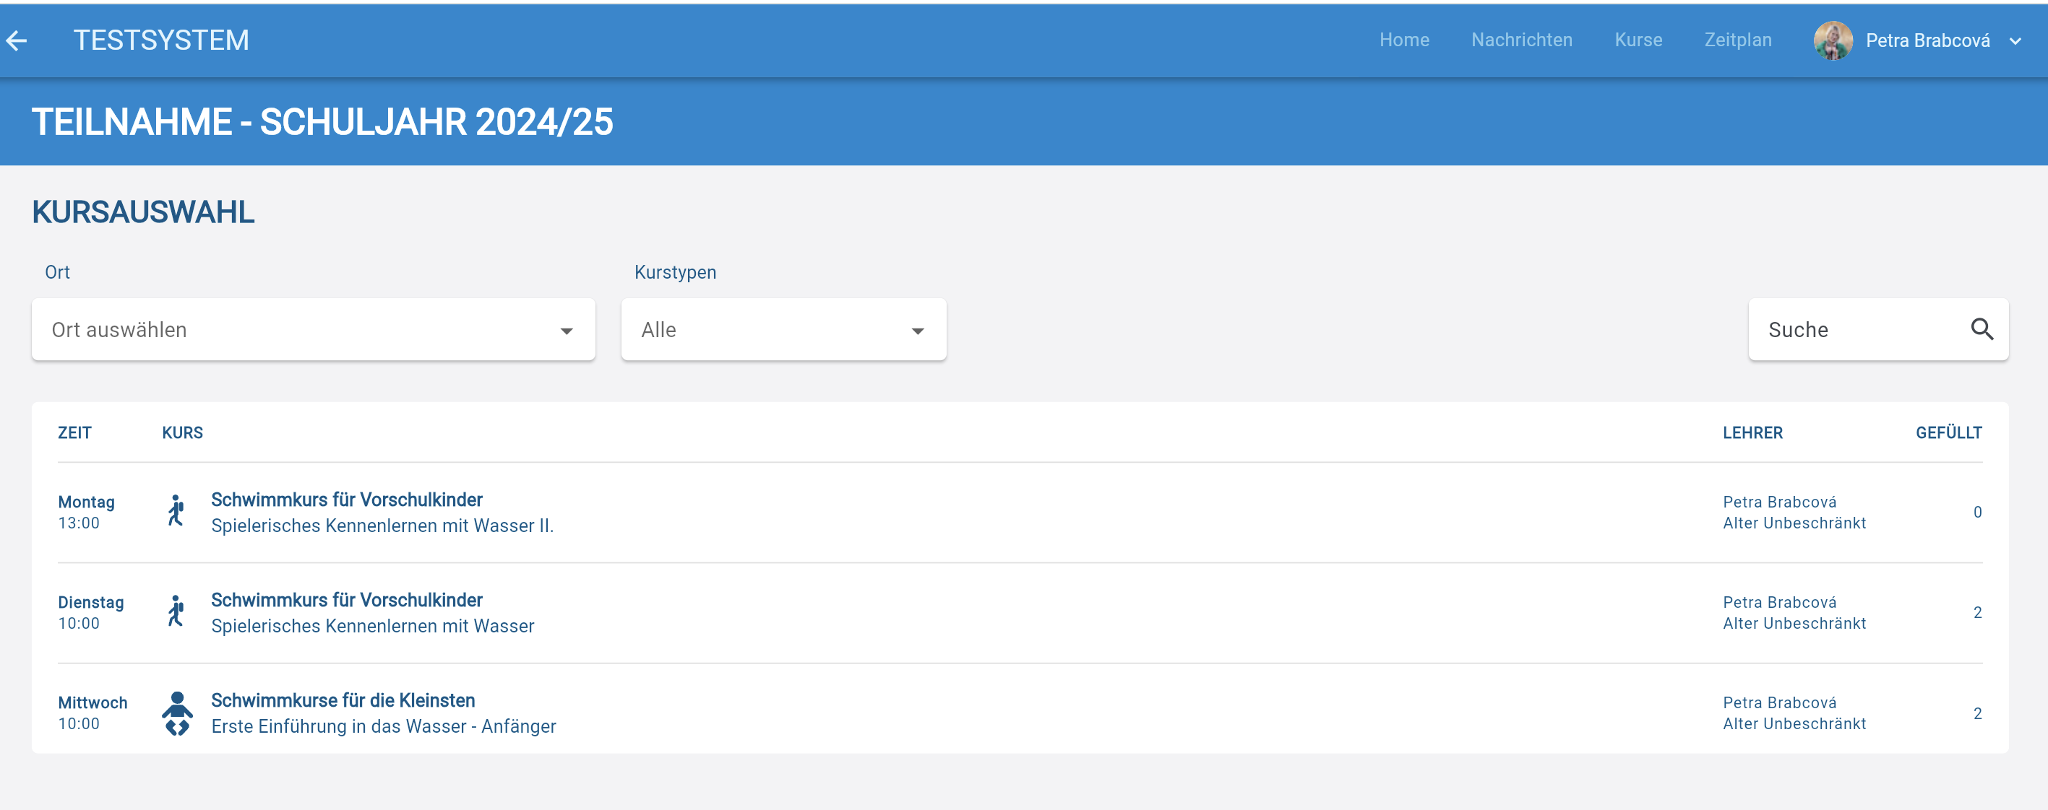This screenshot has width=2048, height=810.
Task: Go to the Home menu item
Action: [x=1403, y=40]
